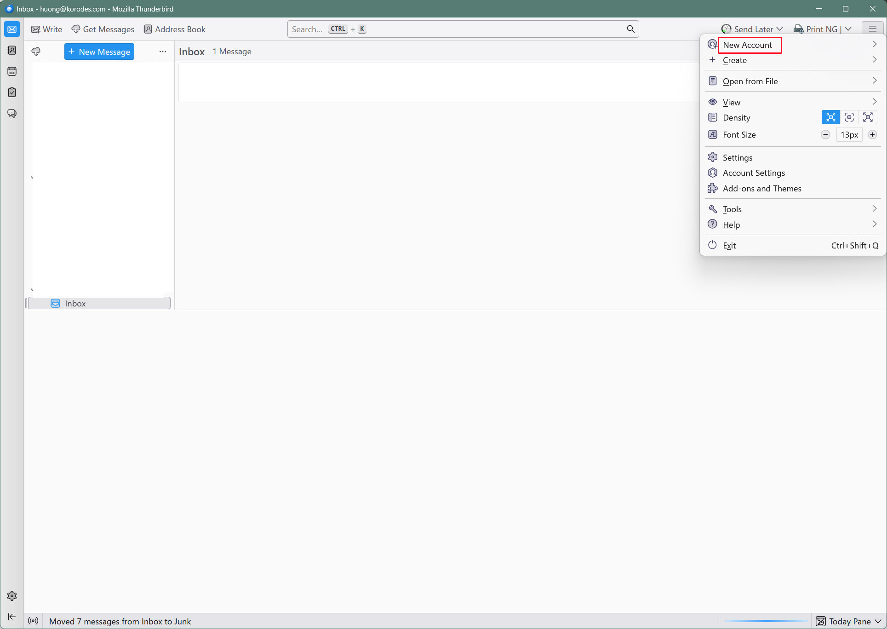The height and width of the screenshot is (629, 887).
Task: Increase font size with plus button
Action: coord(872,135)
